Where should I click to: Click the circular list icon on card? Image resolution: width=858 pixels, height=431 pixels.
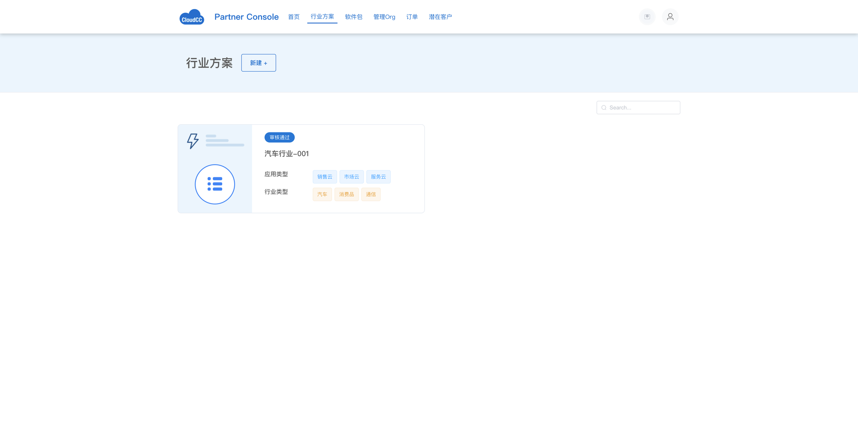[214, 184]
